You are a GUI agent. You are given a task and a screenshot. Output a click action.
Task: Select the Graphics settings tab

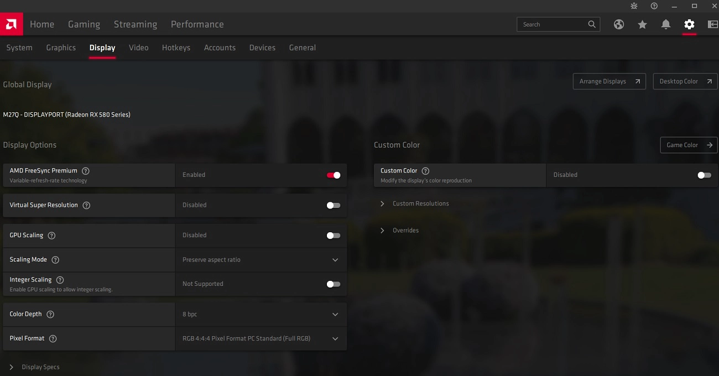61,48
